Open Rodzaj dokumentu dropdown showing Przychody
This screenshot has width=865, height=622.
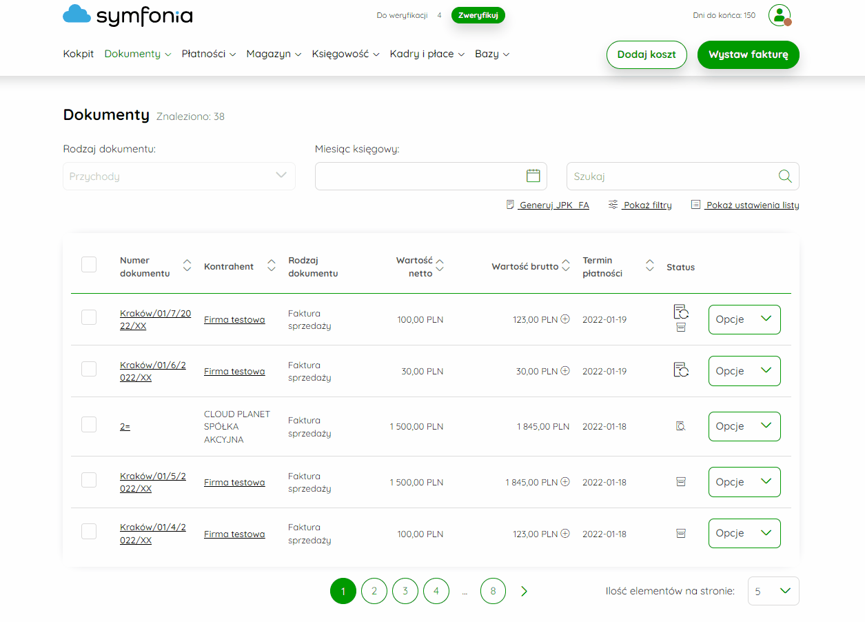(x=179, y=176)
